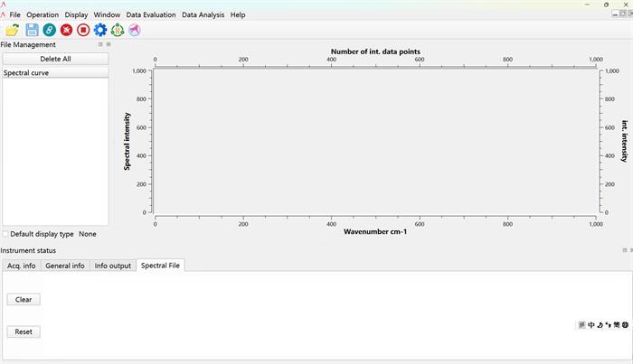Click the IME punctuation mode icon
Image resolution: width=633 pixels, height=364 pixels.
click(x=608, y=325)
